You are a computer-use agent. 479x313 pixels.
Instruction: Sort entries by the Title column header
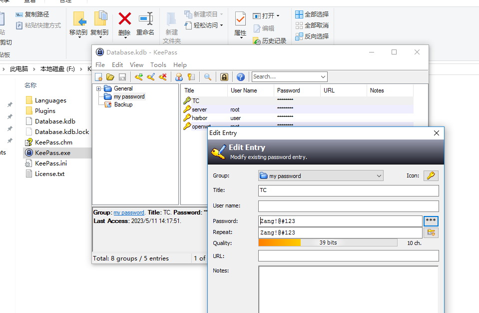[x=205, y=90]
